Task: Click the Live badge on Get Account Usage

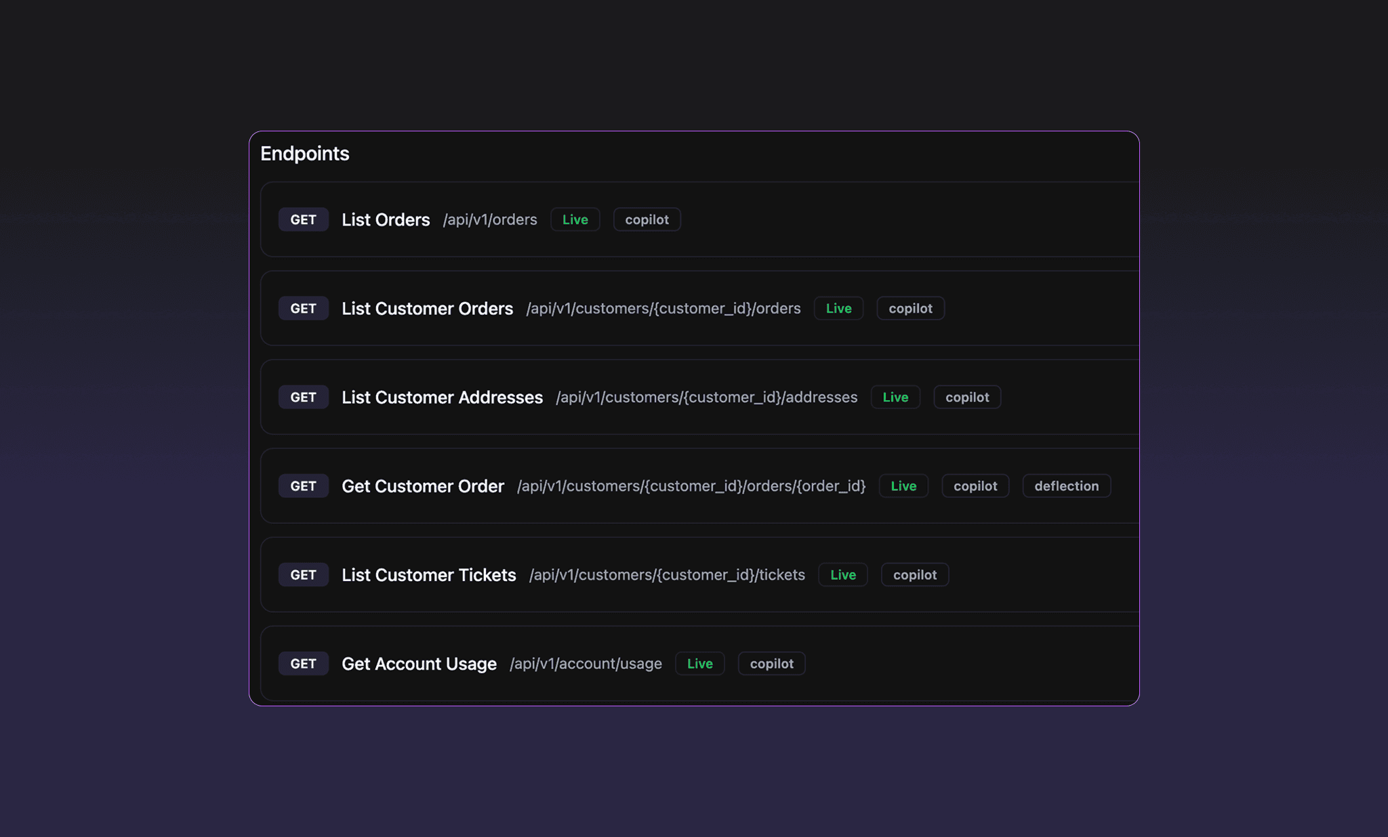Action: tap(699, 664)
